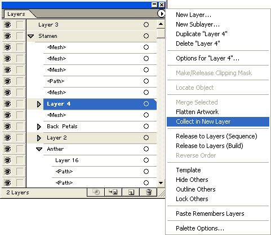Open Options for "Layer 4"…
Screen dimensions: 271x235
pyautogui.click(x=207, y=58)
